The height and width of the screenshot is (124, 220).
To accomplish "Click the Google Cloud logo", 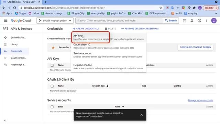I will click(21, 21).
